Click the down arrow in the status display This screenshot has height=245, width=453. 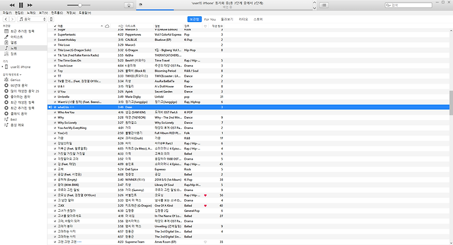315,8
